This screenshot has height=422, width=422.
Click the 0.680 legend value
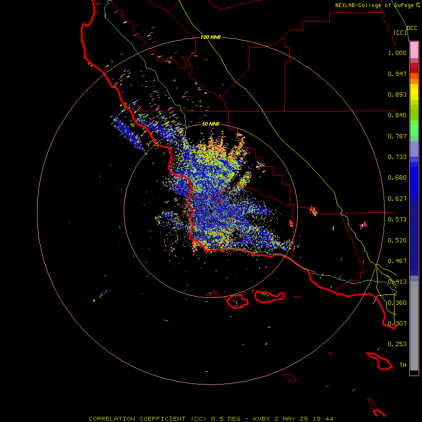click(x=397, y=178)
